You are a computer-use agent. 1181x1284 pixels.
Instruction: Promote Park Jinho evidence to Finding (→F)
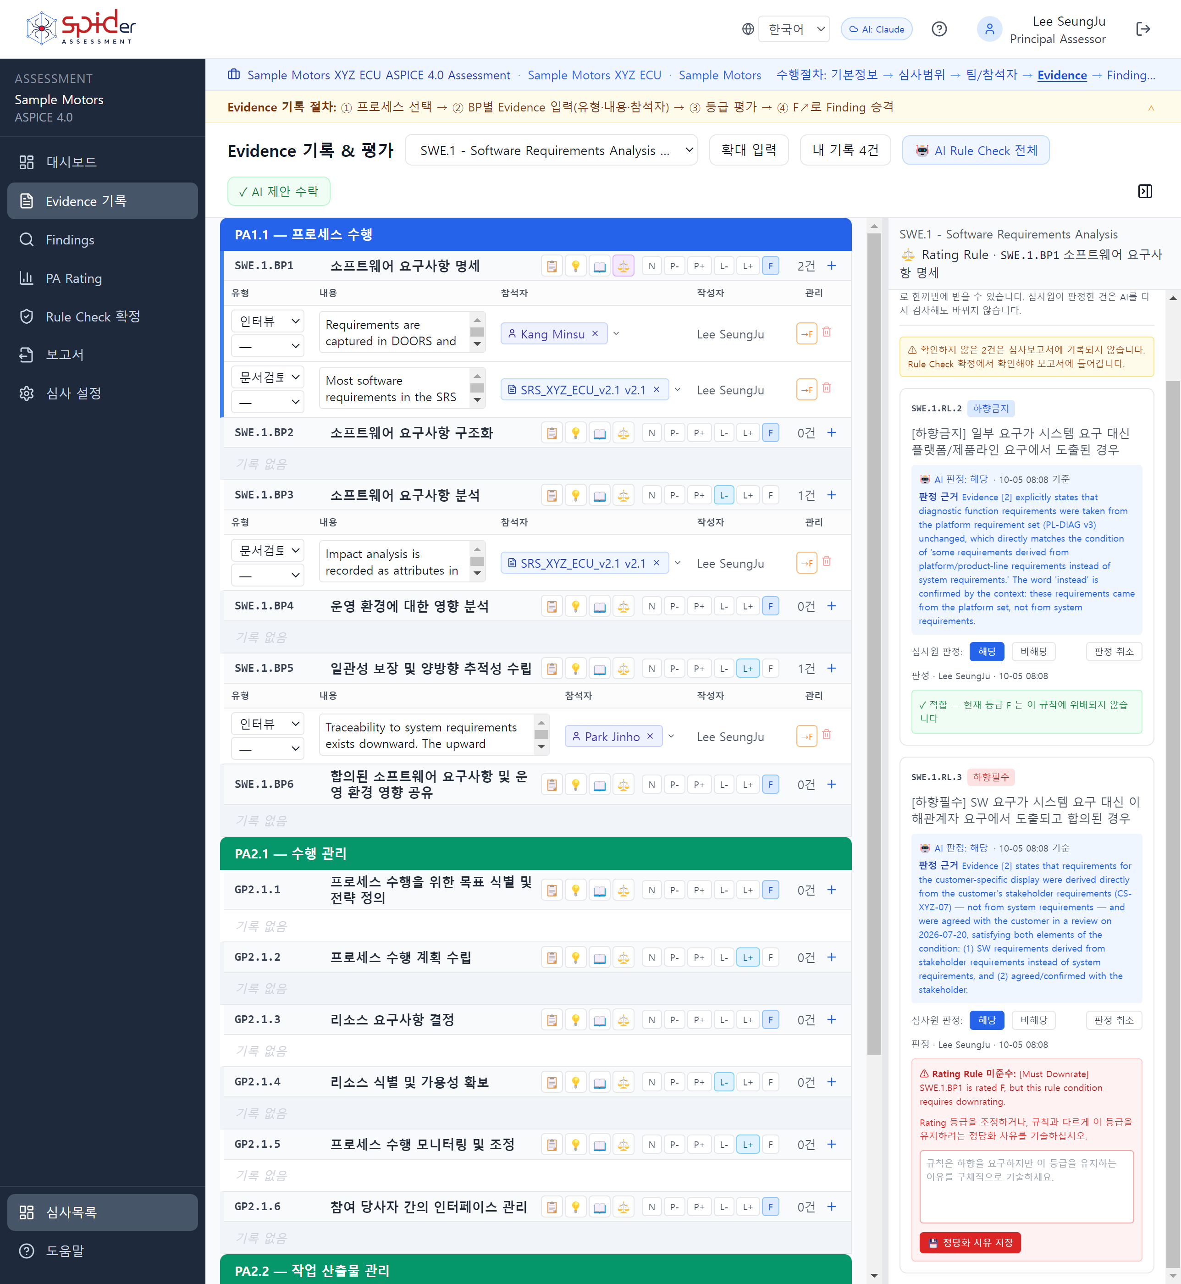tap(806, 736)
